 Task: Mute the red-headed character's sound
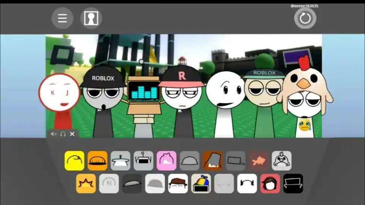point(54,134)
